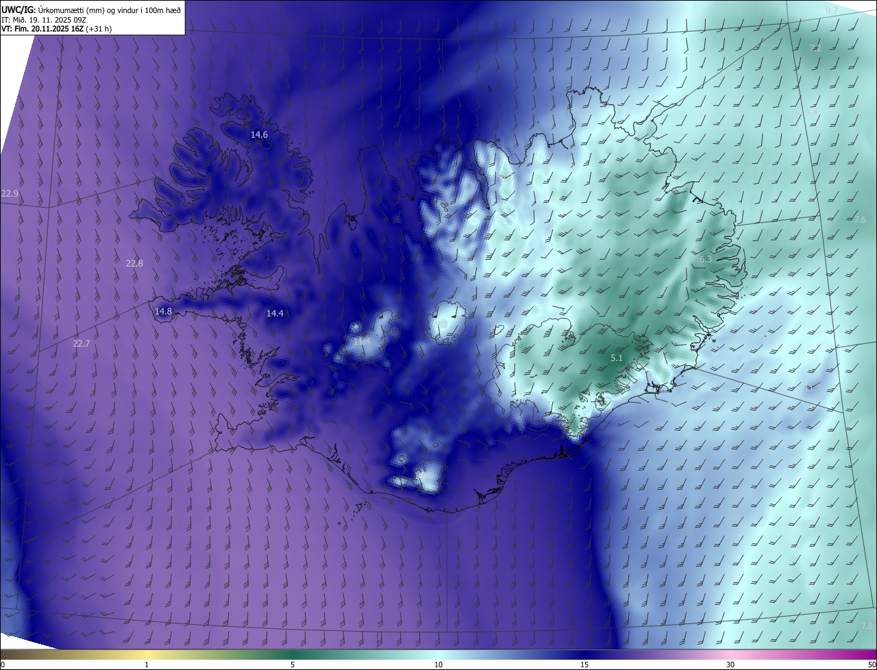877x670 pixels.
Task: Click the 9.7 value on the map
Action: click(x=831, y=10)
